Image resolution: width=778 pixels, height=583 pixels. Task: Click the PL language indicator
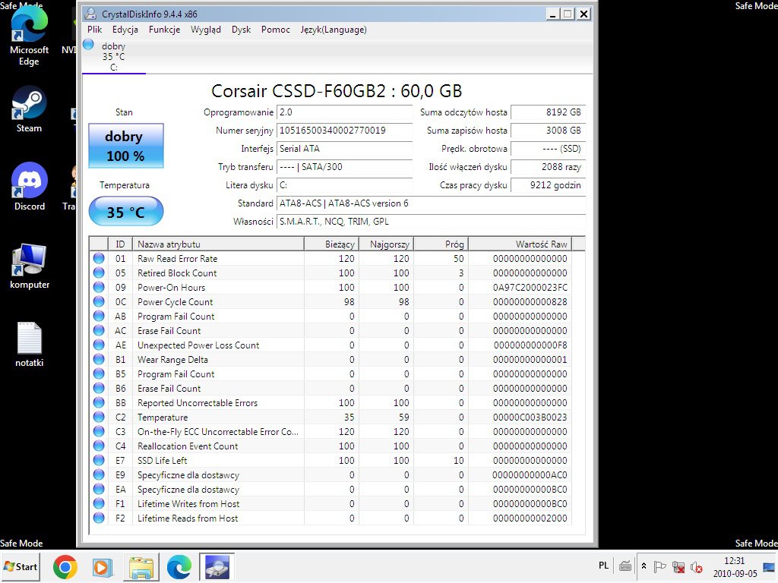pos(603,566)
